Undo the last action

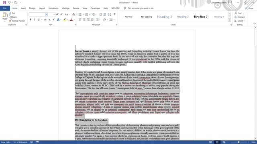click(x=9, y=3)
